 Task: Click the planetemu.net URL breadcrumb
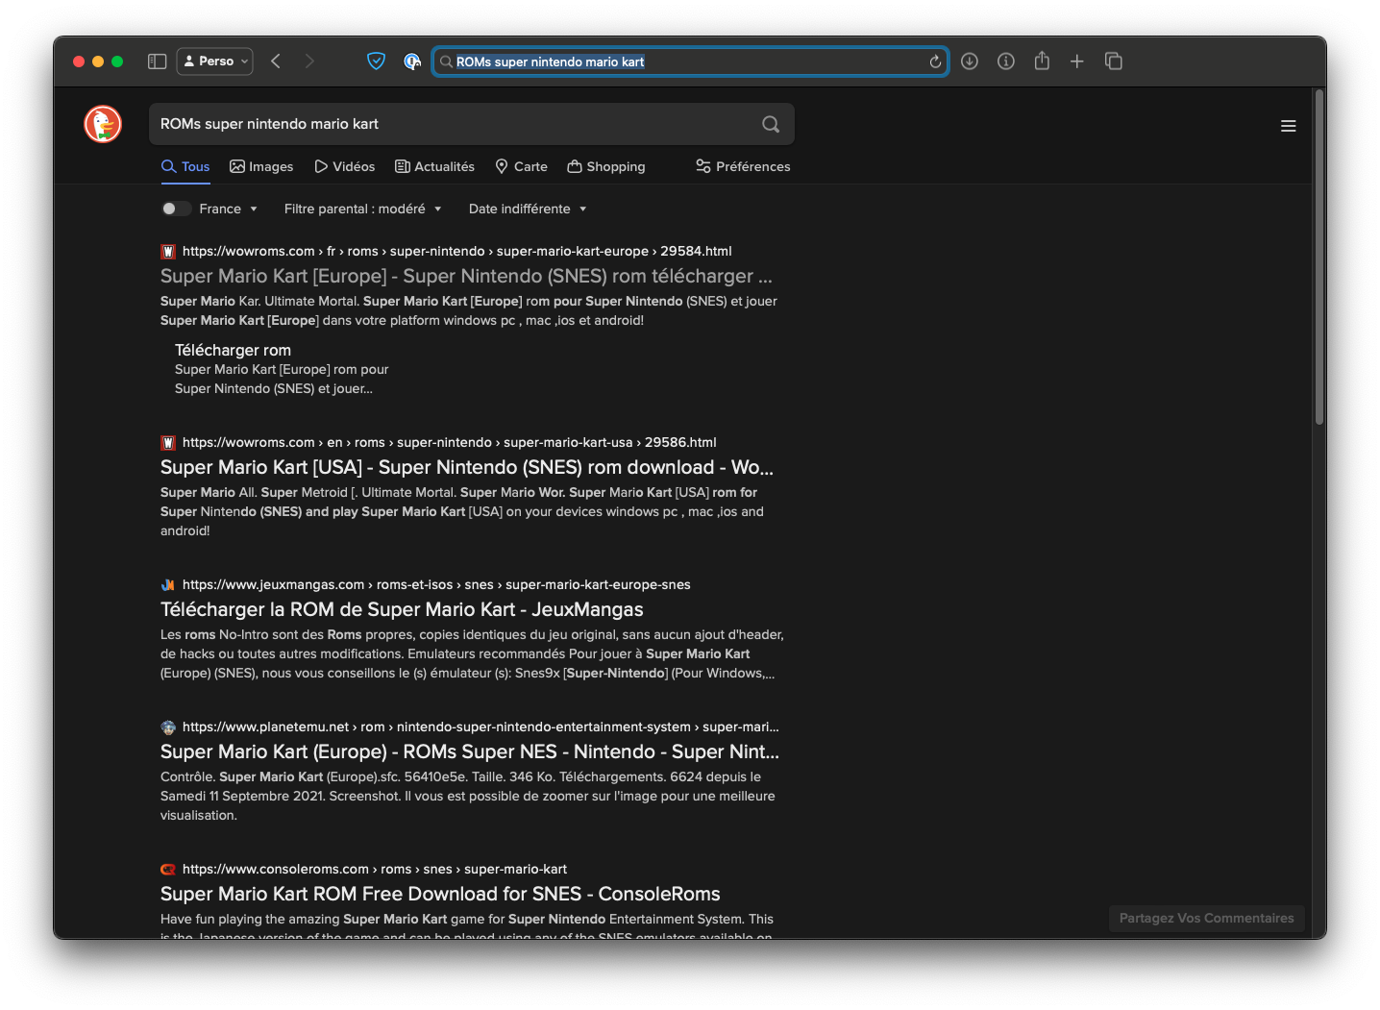point(481,727)
